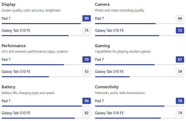Image resolution: width=186 pixels, height=121 pixels.
Task: Click Galaxy Tab S10 FE Connectivity progress bar
Action: [139, 118]
